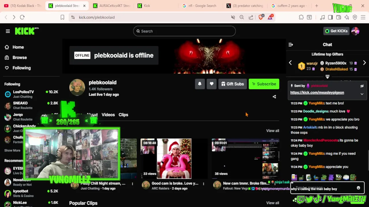369x207 pixels.
Task: Share the plebkoolaid channel
Action: [x=274, y=97]
